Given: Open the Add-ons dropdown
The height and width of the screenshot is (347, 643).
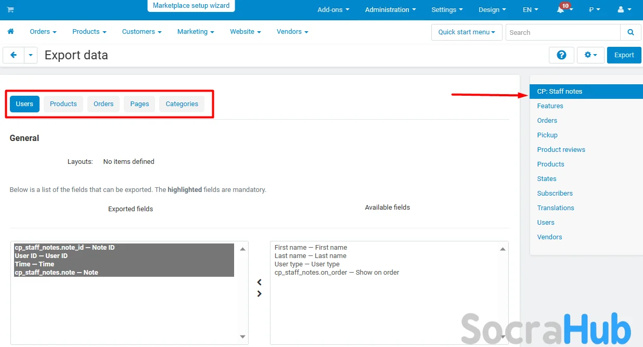Looking at the screenshot, I should click(x=333, y=10).
